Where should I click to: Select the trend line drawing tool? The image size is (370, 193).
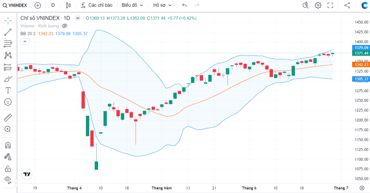(8, 32)
